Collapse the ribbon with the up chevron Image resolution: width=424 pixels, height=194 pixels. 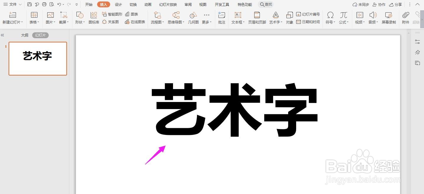coord(417,4)
